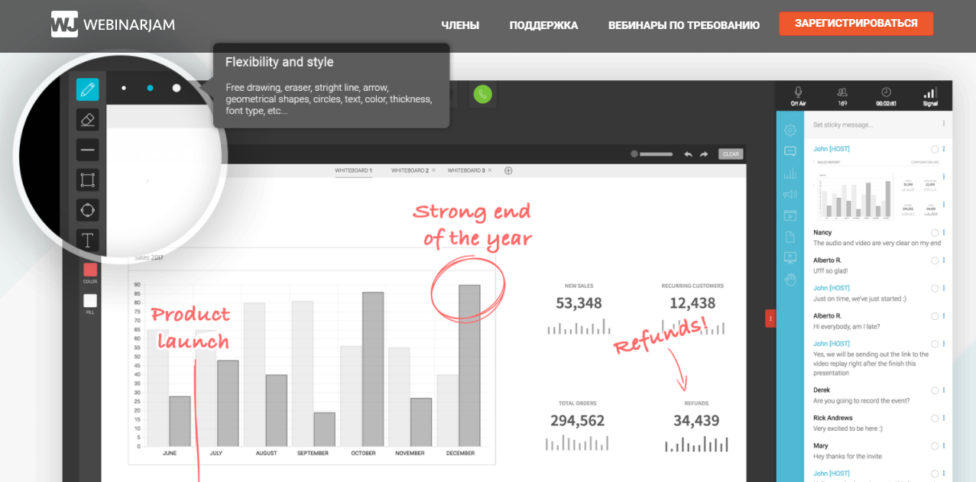Image resolution: width=976 pixels, height=482 pixels.
Task: Select the text T tool
Action: click(87, 241)
